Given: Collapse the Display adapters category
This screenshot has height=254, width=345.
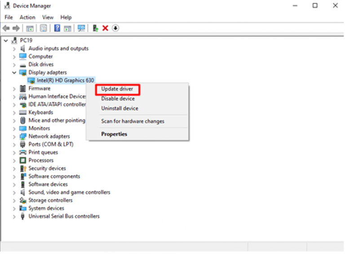Looking at the screenshot, I should click(x=14, y=72).
